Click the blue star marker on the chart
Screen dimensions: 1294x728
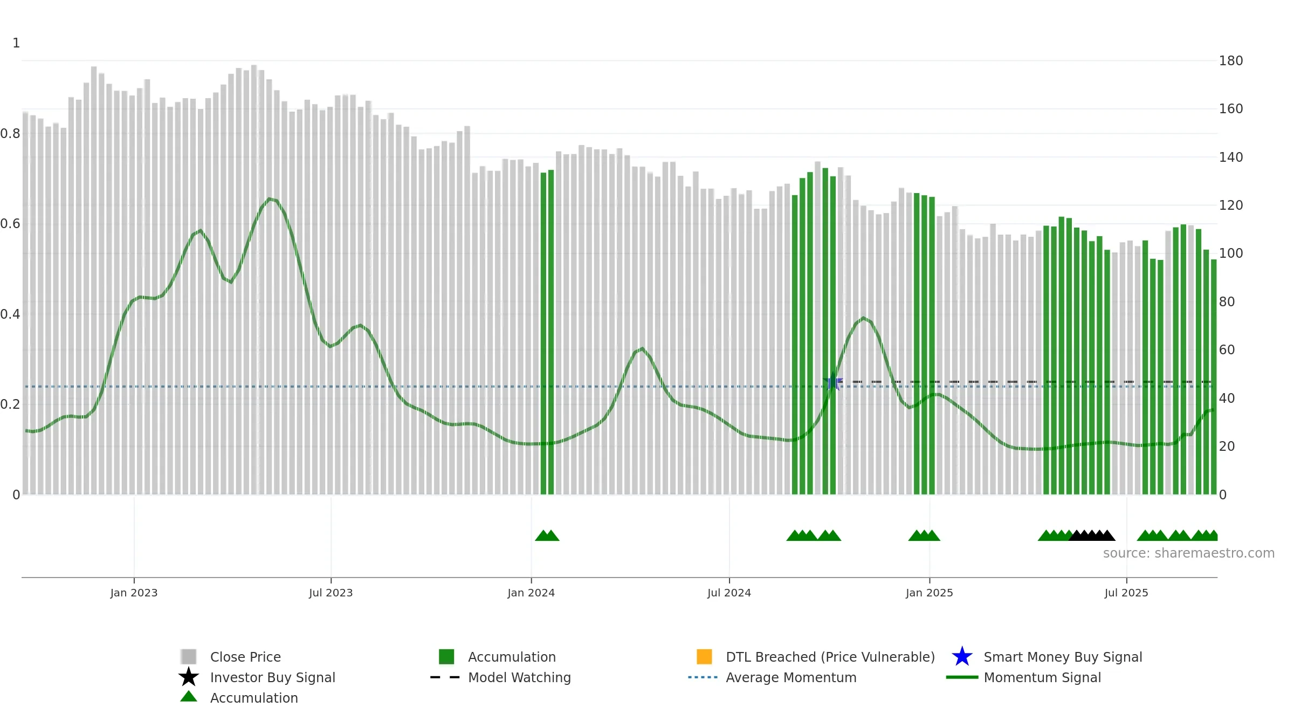click(833, 382)
